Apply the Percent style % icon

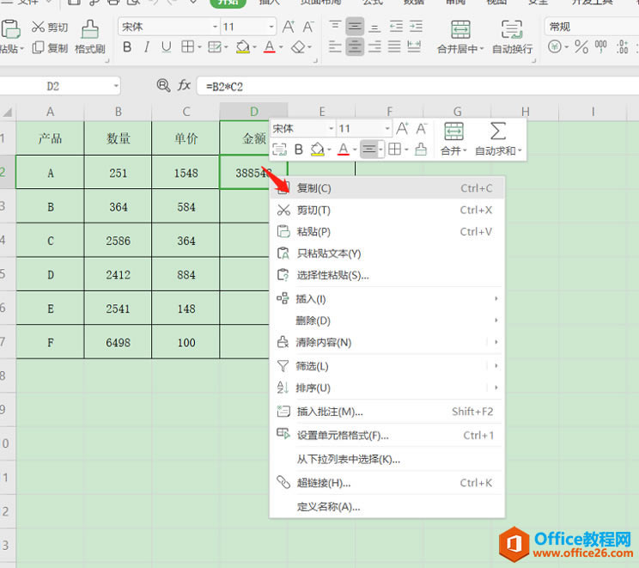581,46
